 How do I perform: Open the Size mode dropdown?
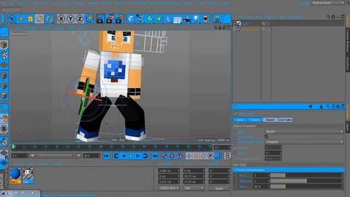(194, 188)
